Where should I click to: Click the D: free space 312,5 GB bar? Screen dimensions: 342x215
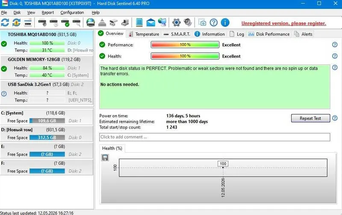[47, 137]
